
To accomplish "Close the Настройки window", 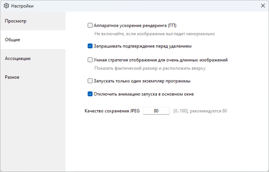I will (x=263, y=6).
